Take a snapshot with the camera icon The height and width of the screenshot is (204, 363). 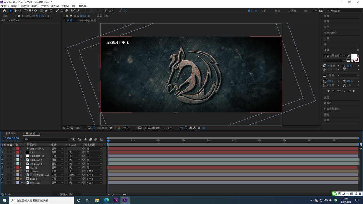click(x=111, y=128)
